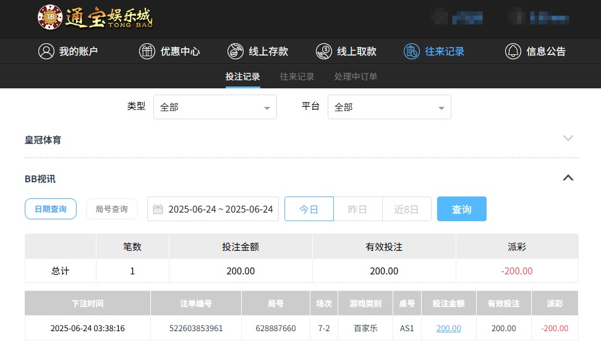601x346 pixels.
Task: Click the 信息公告 bell icon
Action: pos(513,51)
